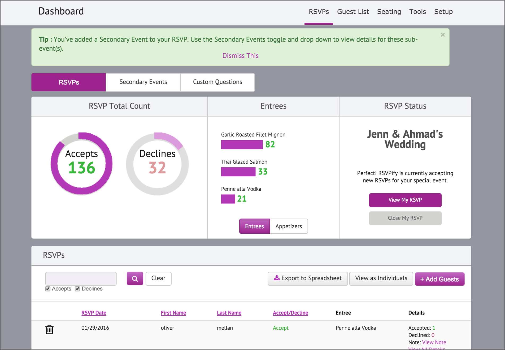Sort the table by First Name
The image size is (505, 350).
[x=173, y=313]
